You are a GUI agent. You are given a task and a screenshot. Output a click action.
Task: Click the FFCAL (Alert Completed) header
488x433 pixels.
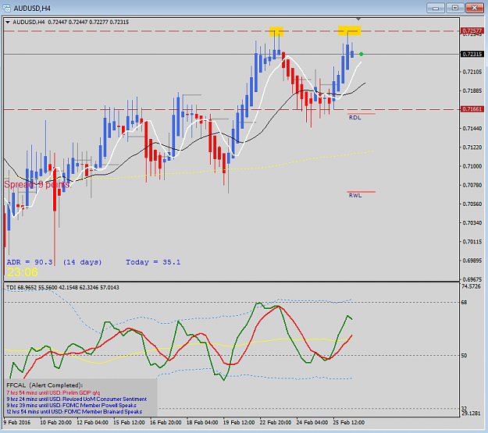45,385
